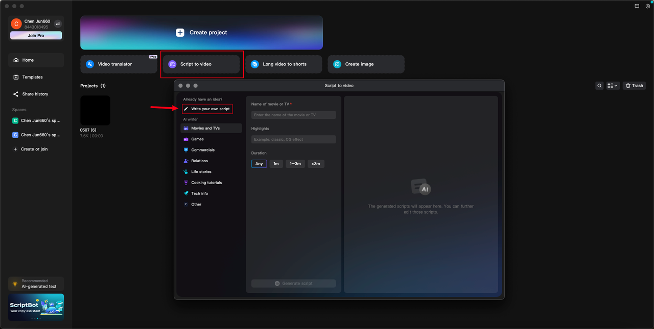Click the Generate script button
This screenshot has height=329, width=654.
coord(293,284)
